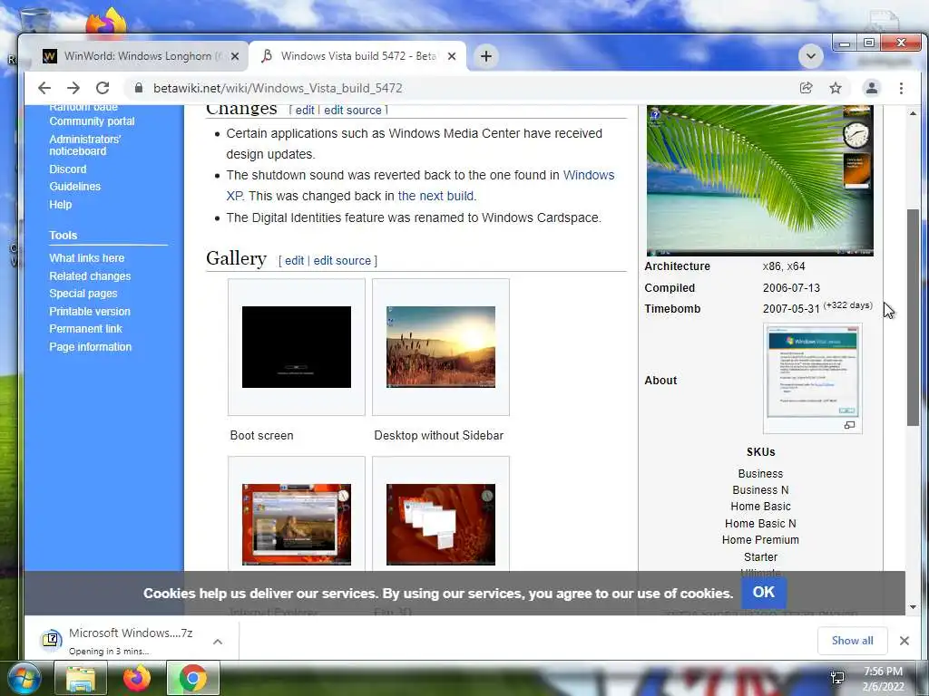This screenshot has height=696, width=929.
Task: Open the Guidelines sidebar link
Action: [74, 187]
